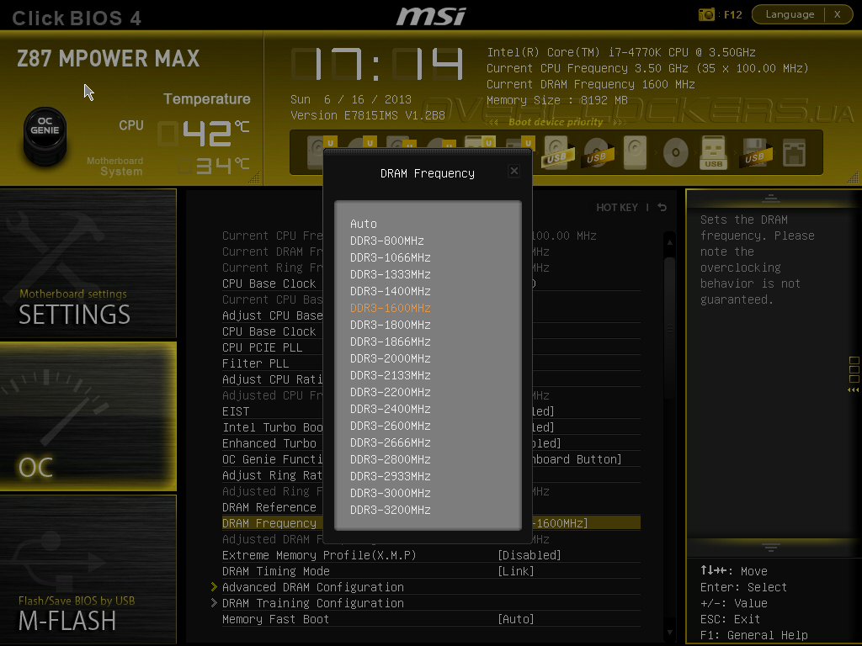The width and height of the screenshot is (862, 646).
Task: Choose highlighted DDR3-1600MHz option
Action: tap(391, 308)
